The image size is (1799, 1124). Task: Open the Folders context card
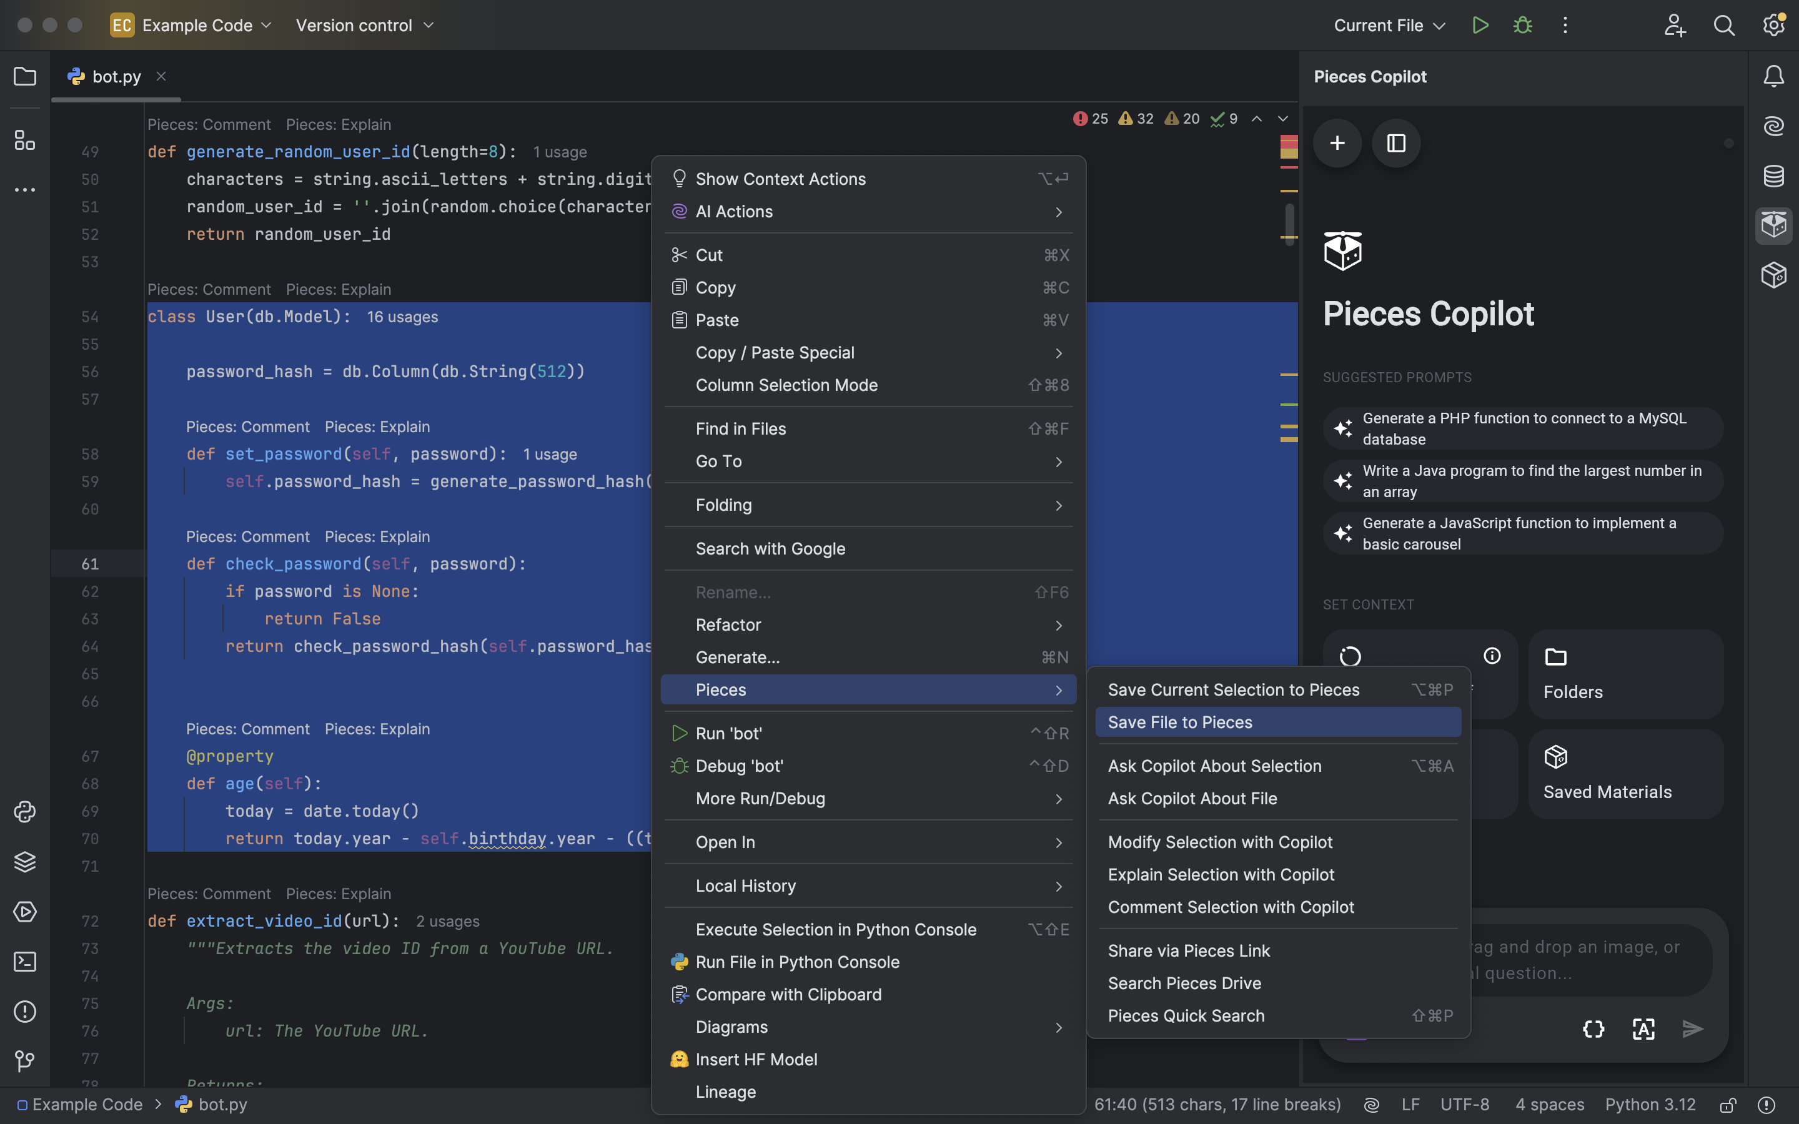point(1626,674)
